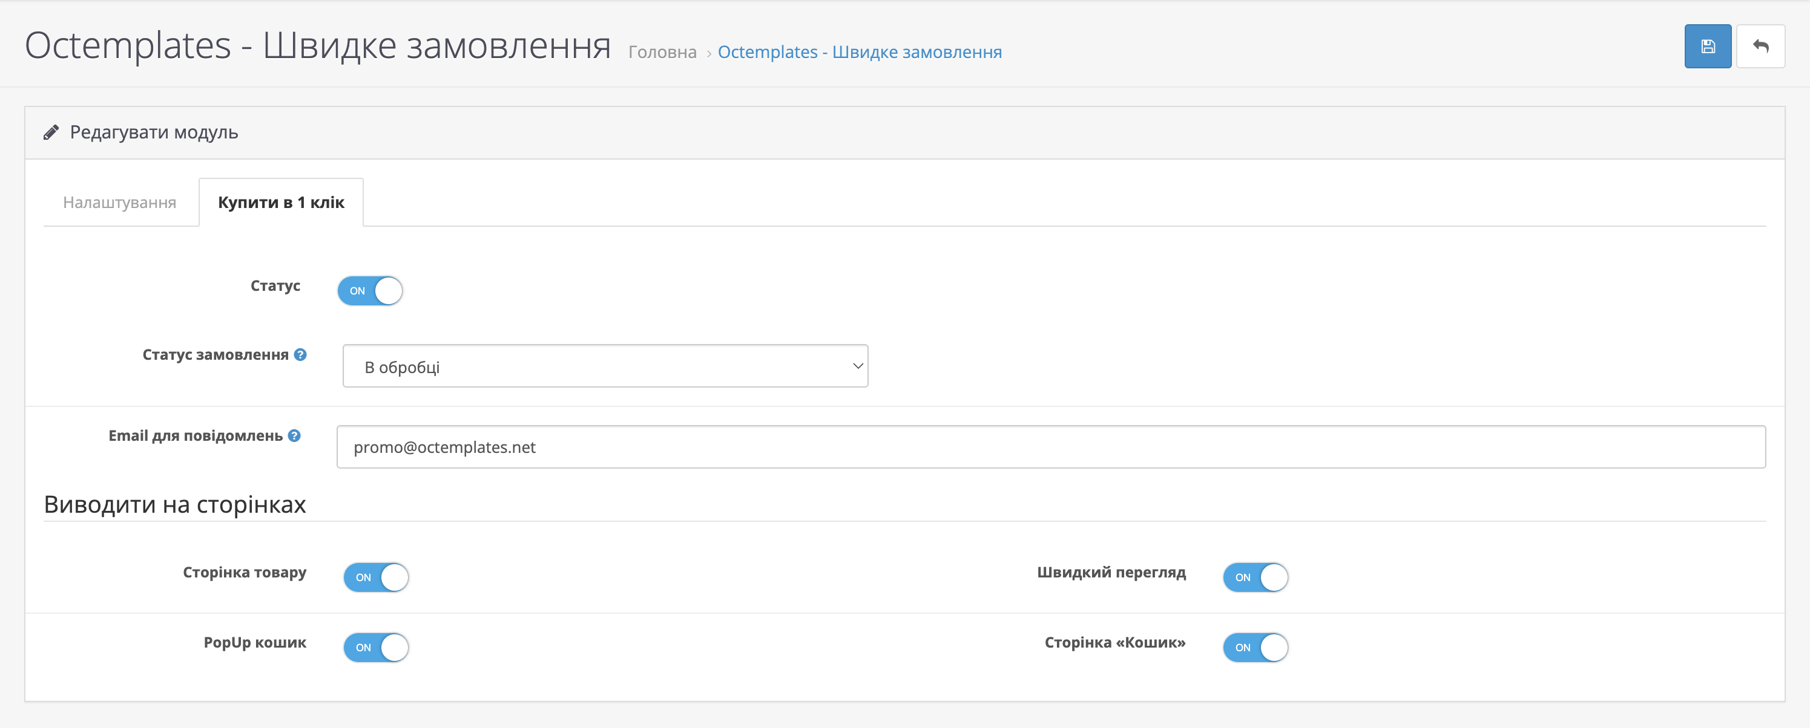The height and width of the screenshot is (728, 1810).
Task: Click the Виводити на сторінках section heading
Action: click(175, 505)
